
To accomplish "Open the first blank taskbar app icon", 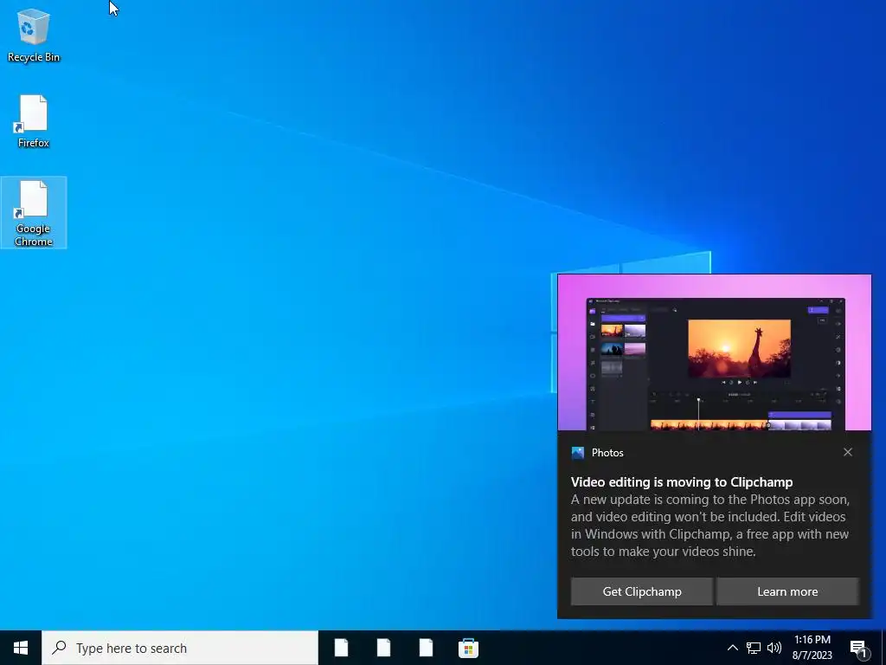I will [341, 648].
